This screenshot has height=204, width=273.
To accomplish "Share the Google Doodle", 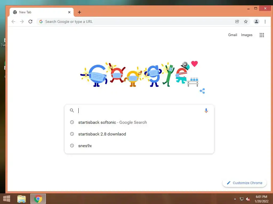I will pos(202,91).
